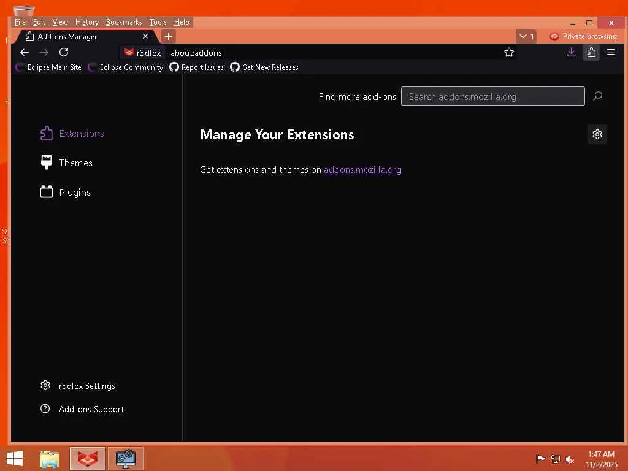This screenshot has width=628, height=471.
Task: Go back using the back arrow
Action: [x=25, y=53]
